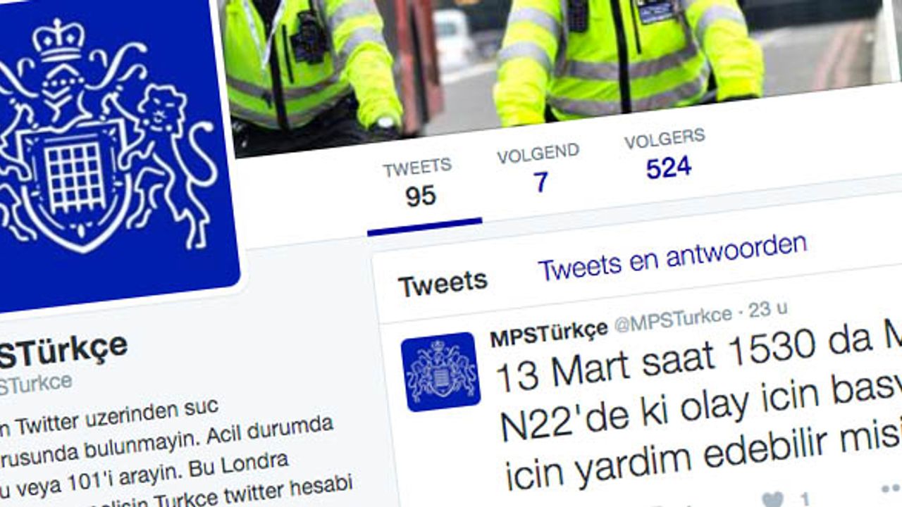Like the tweet using the heart icon
Screen dimensions: 902x507
[772, 501]
